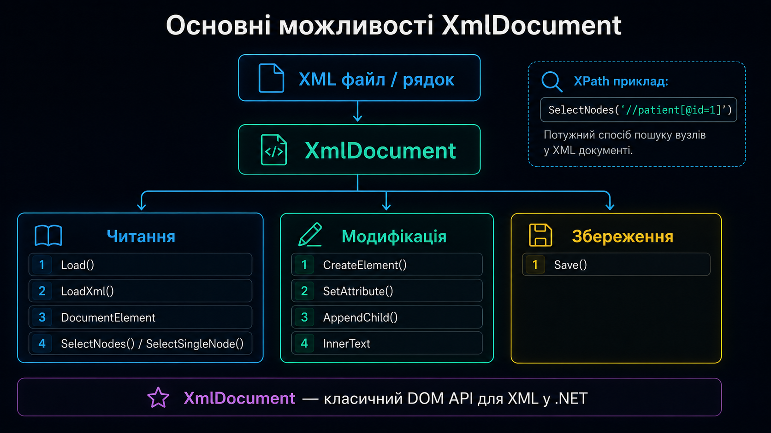Select the Save() row in Збереження
This screenshot has height=433, width=771.
coord(616,265)
